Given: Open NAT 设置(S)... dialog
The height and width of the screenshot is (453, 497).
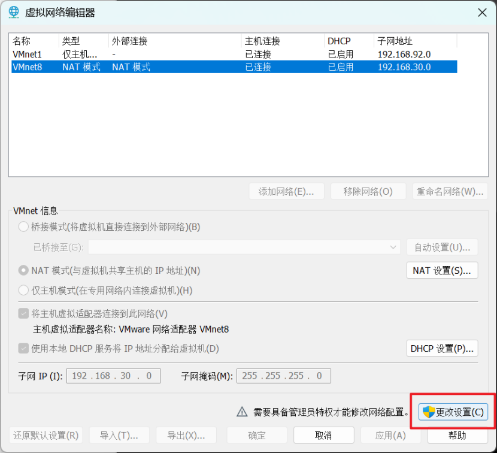Looking at the screenshot, I should (x=442, y=270).
